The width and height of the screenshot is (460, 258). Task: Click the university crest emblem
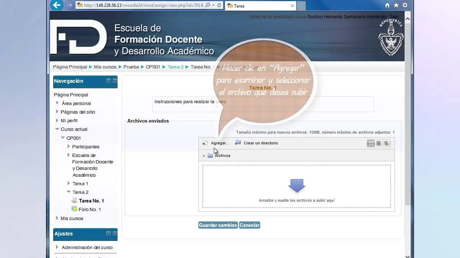391,38
